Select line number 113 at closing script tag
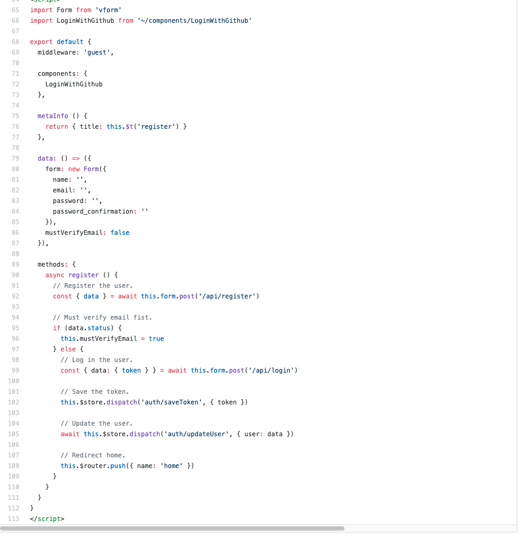Image resolution: width=523 pixels, height=538 pixels. coord(13,518)
